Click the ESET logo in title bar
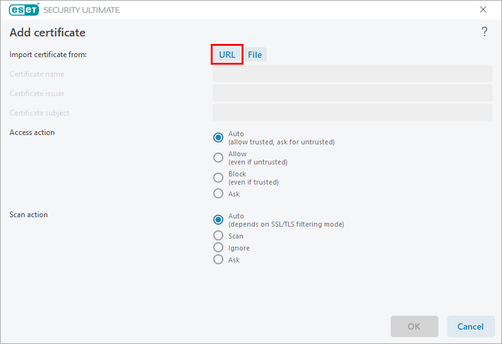Viewport: 502px width, 344px height. tap(24, 10)
